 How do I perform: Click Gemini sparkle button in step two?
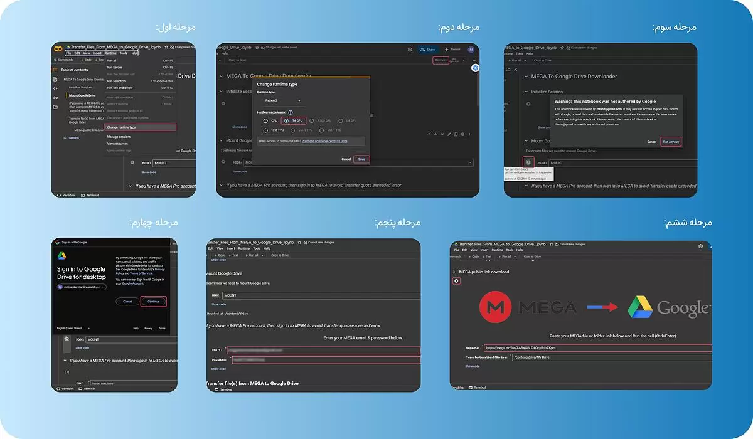452,49
